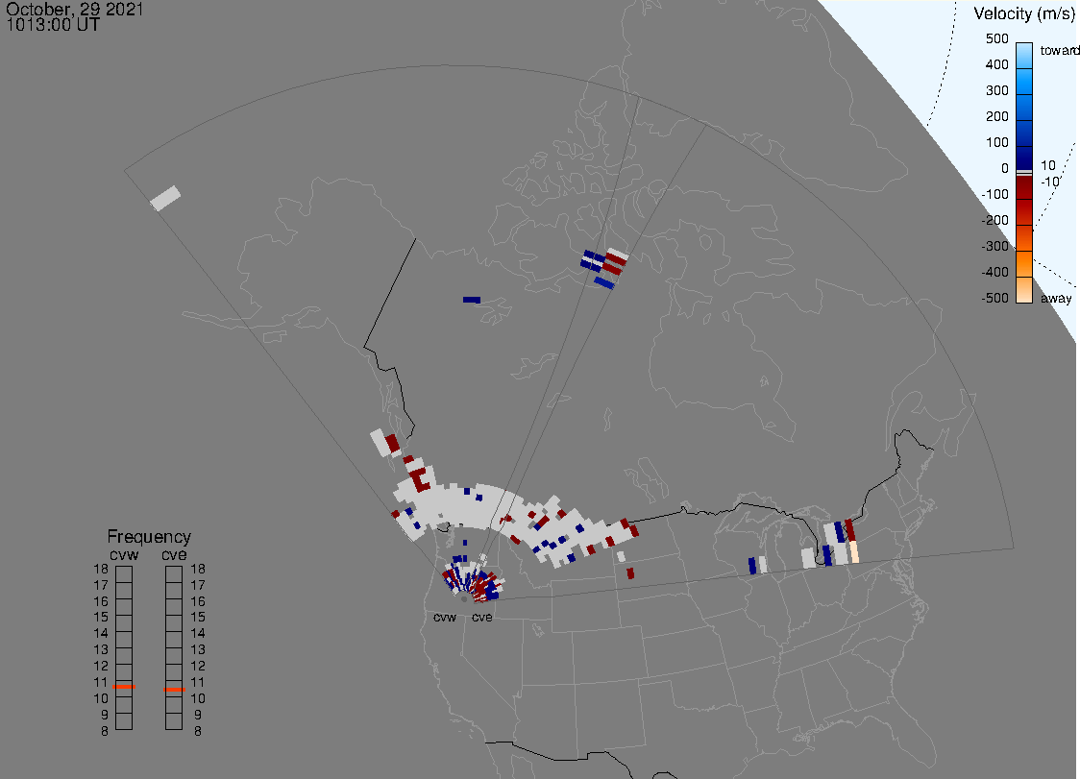Choose the 100–200 m/s dark blue swatch
Viewport: 1080px width, 779px height.
(1024, 133)
